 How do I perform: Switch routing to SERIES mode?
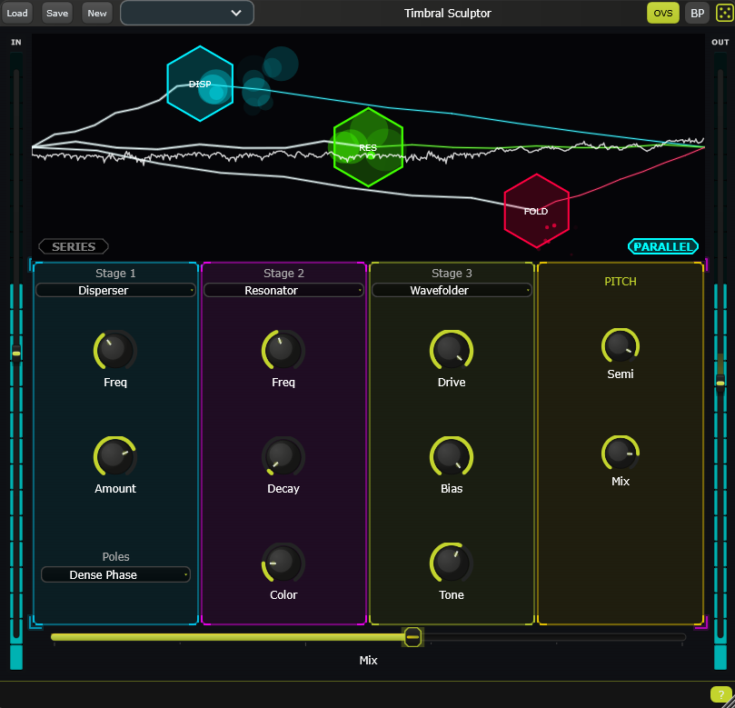(73, 246)
